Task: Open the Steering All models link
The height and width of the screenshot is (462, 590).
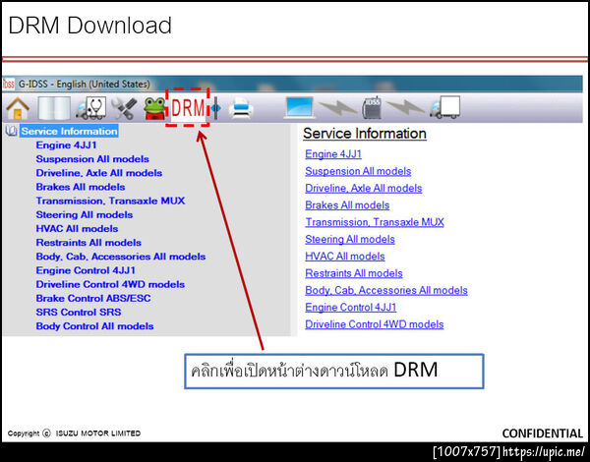Action: tap(350, 239)
